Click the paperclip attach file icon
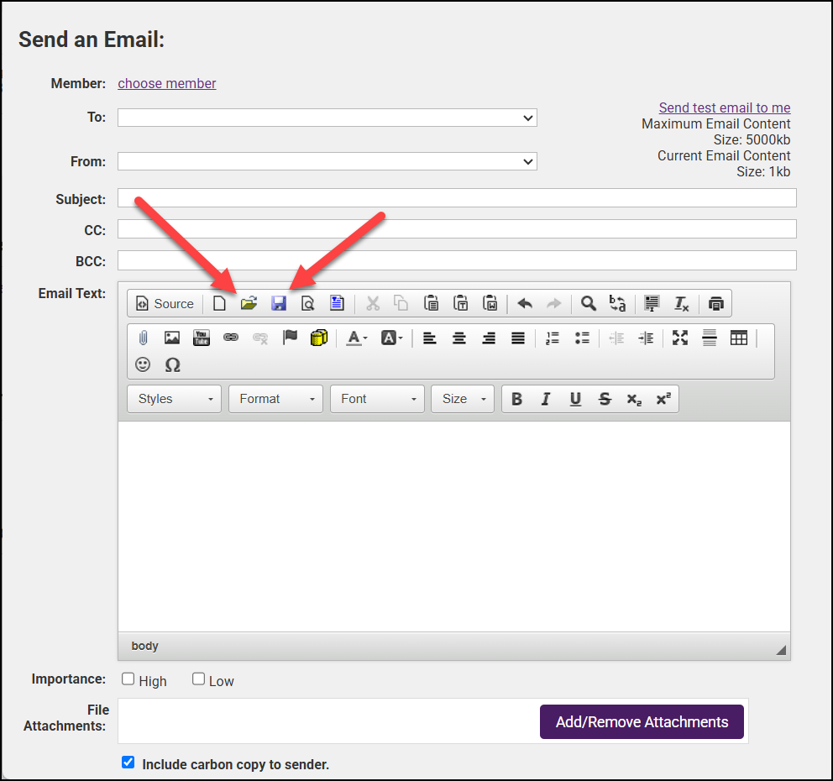The width and height of the screenshot is (833, 781). click(x=143, y=338)
